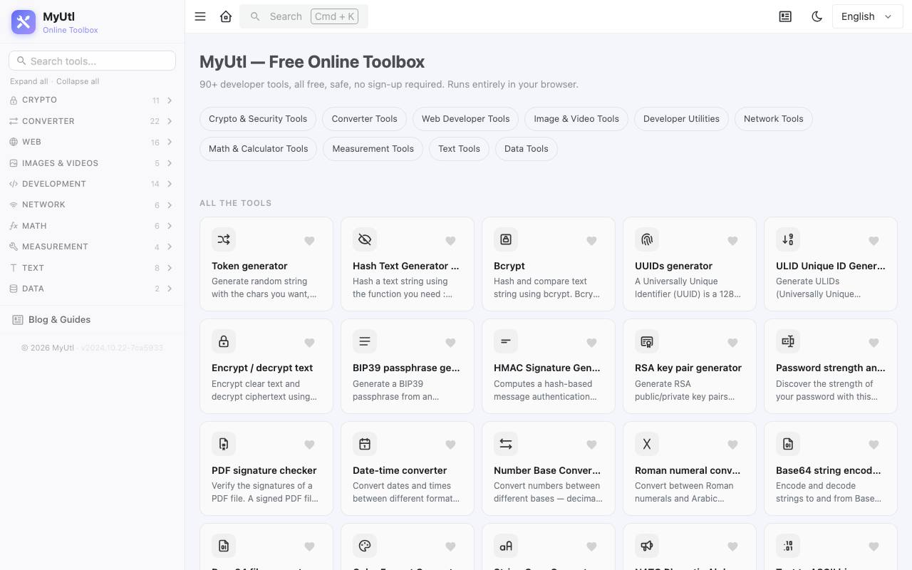Expand the MEASUREMENT category chevron

(x=170, y=247)
